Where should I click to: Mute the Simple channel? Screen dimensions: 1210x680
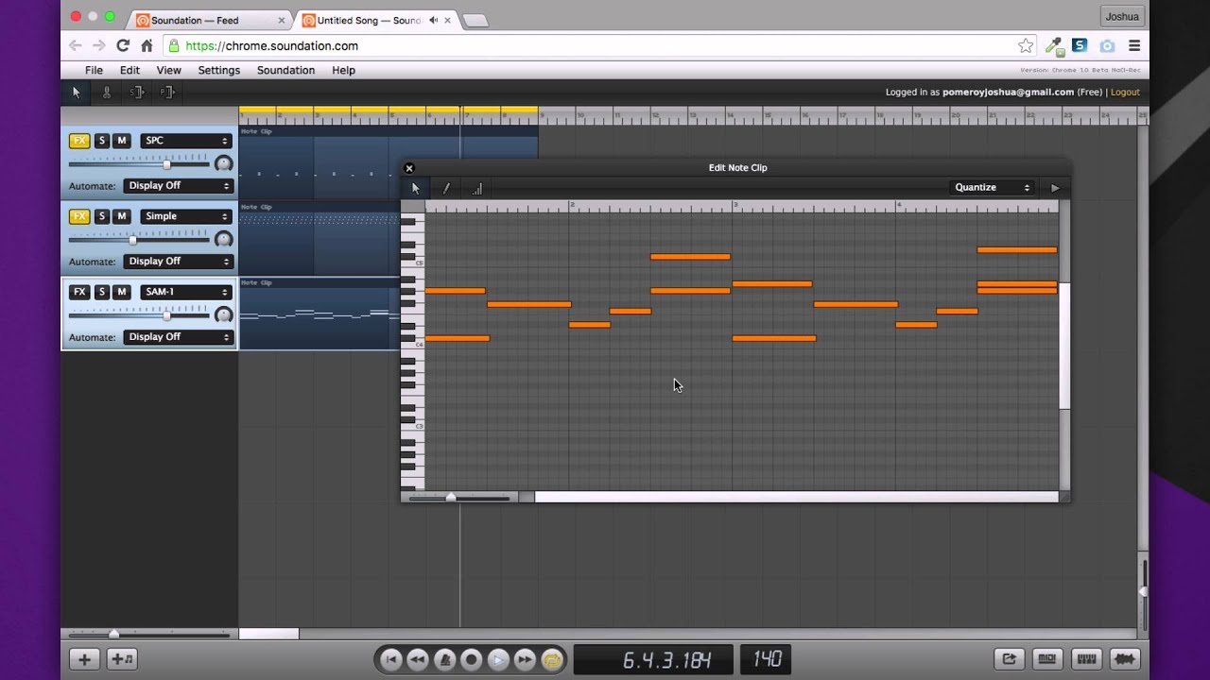pos(121,216)
